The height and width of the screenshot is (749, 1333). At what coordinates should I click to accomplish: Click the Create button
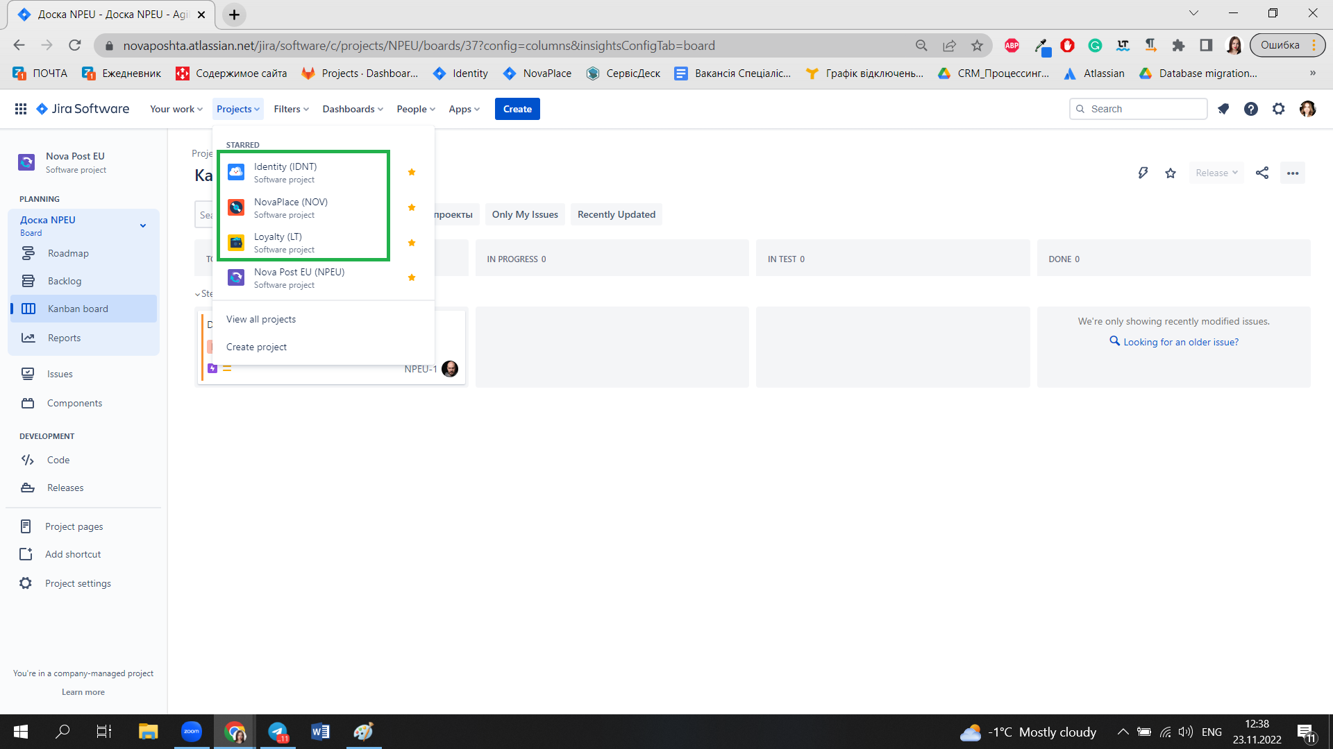tap(517, 109)
